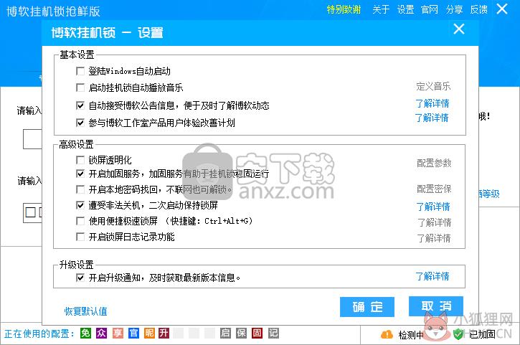Click the orange cloud 检测中 status icon
This screenshot has width=520, height=345.
pyautogui.click(x=387, y=335)
